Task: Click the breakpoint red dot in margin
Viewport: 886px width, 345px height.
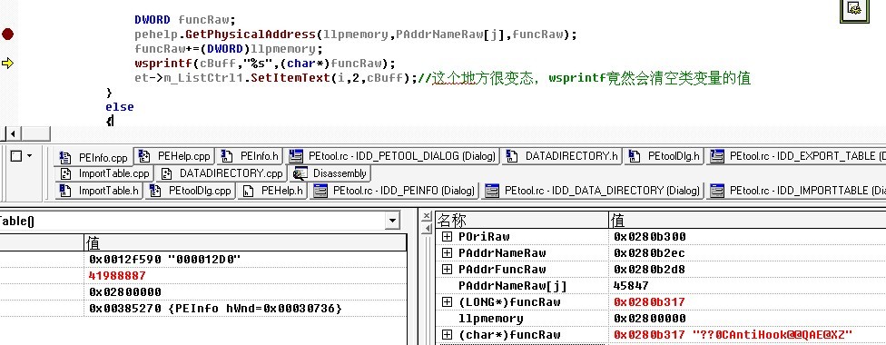Action: coord(7,34)
